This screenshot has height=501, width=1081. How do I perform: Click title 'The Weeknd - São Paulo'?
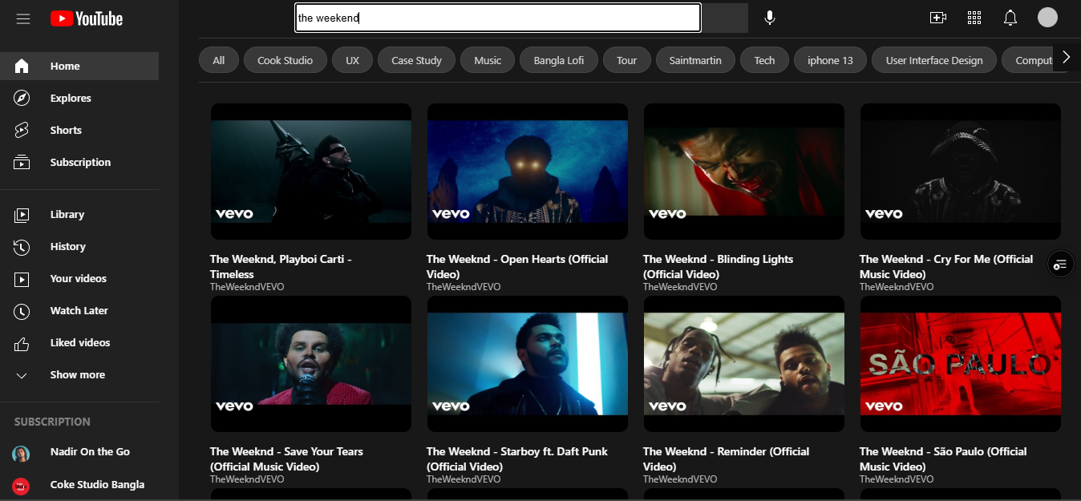(943, 459)
